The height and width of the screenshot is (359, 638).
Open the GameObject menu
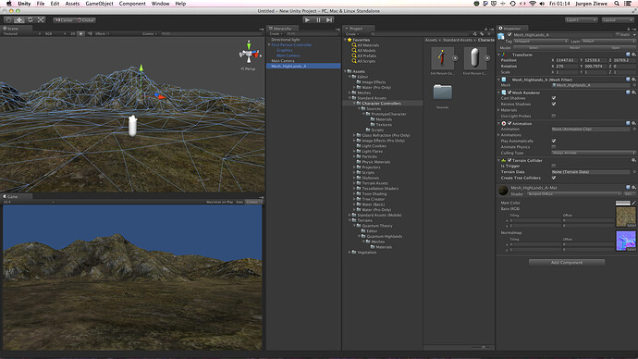click(x=99, y=4)
